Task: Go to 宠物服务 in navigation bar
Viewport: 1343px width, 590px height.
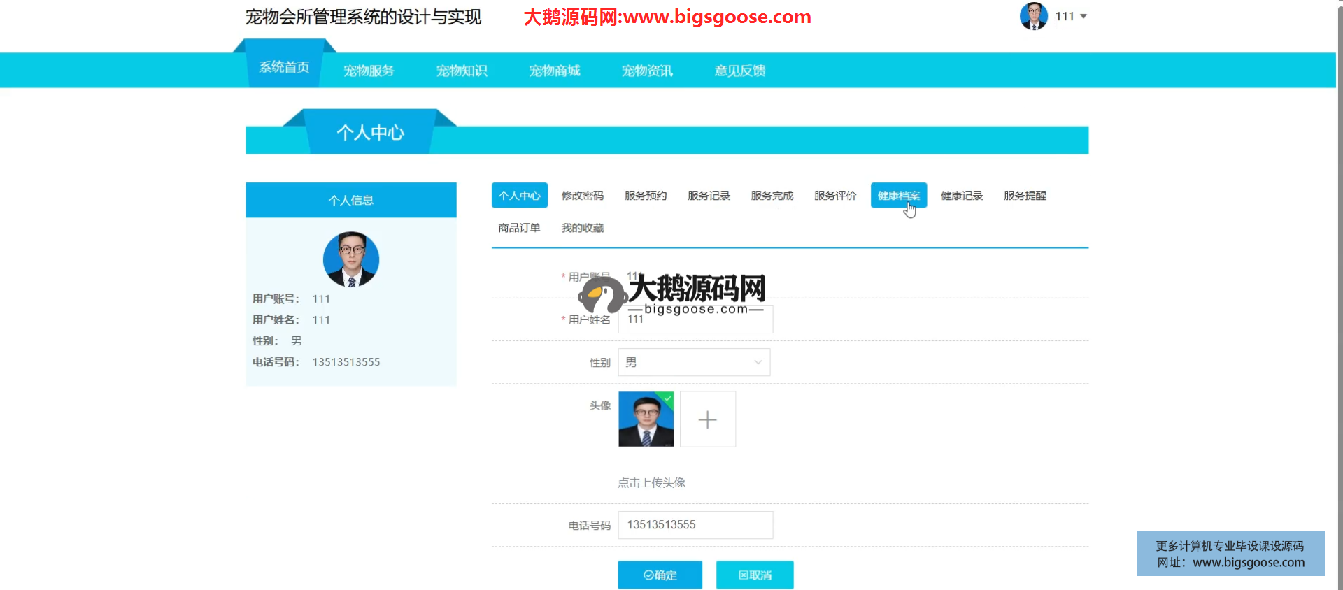Action: (x=369, y=71)
